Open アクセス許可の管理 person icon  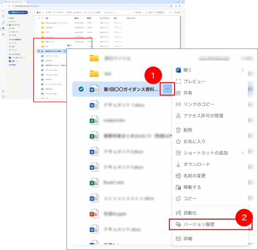(178, 116)
